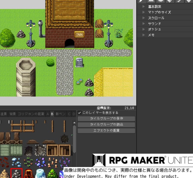Screen dimensions: 193x178
Task: Open the tile layer A tab
Action: point(48,114)
